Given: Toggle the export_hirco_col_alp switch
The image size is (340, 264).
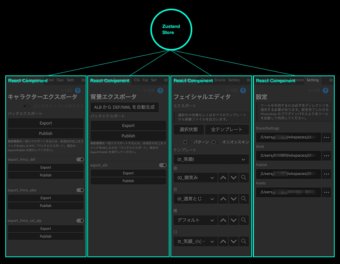Looking at the screenshot, I should pyautogui.click(x=80, y=221).
